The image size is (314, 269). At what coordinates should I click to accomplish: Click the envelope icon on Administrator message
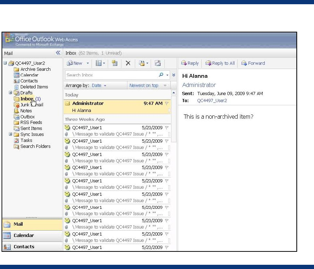pyautogui.click(x=68, y=104)
